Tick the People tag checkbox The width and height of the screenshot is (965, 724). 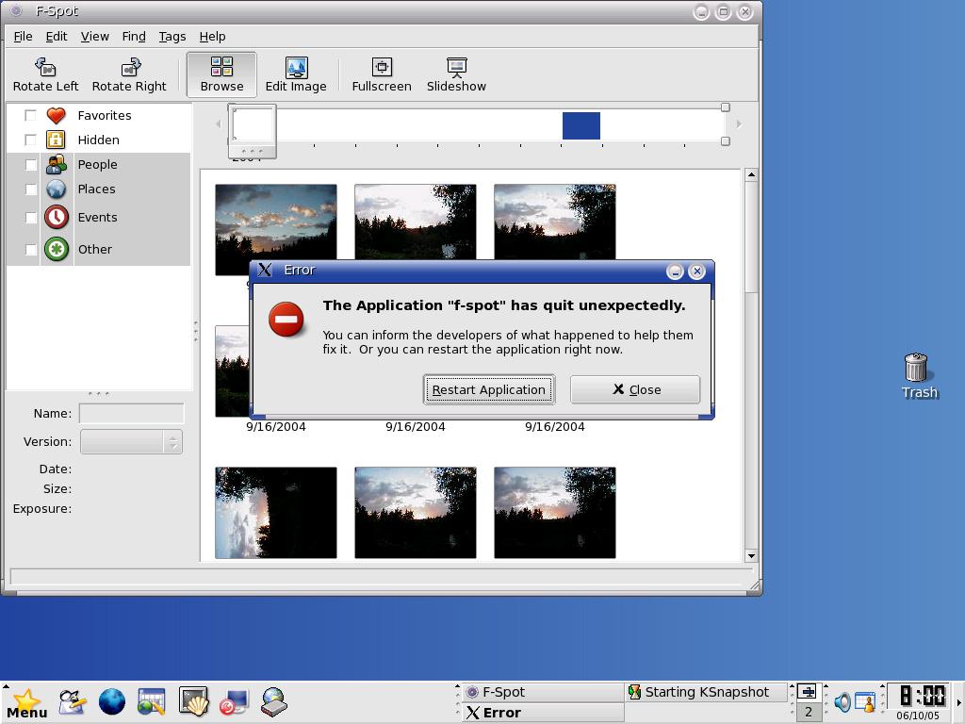30,164
